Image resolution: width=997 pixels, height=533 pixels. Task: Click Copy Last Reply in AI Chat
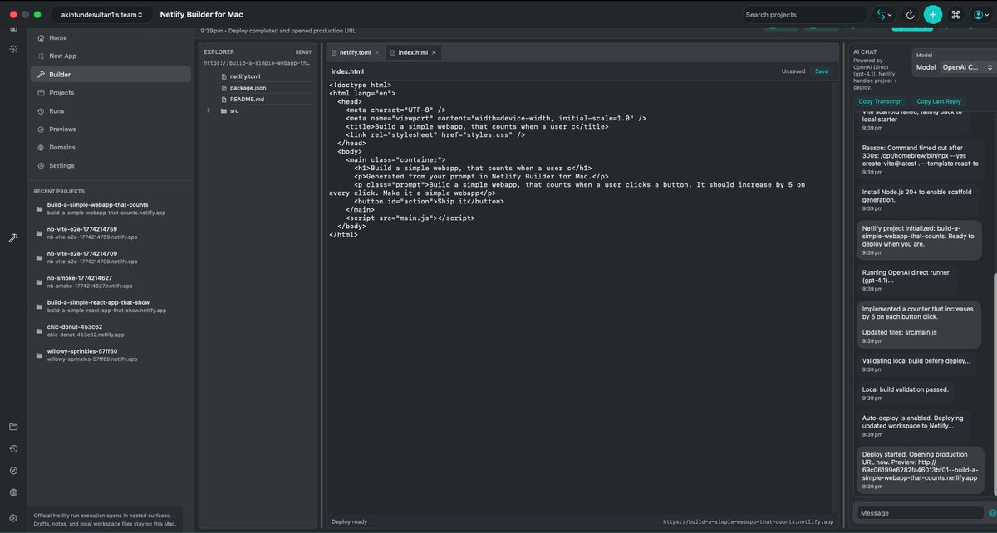point(939,101)
